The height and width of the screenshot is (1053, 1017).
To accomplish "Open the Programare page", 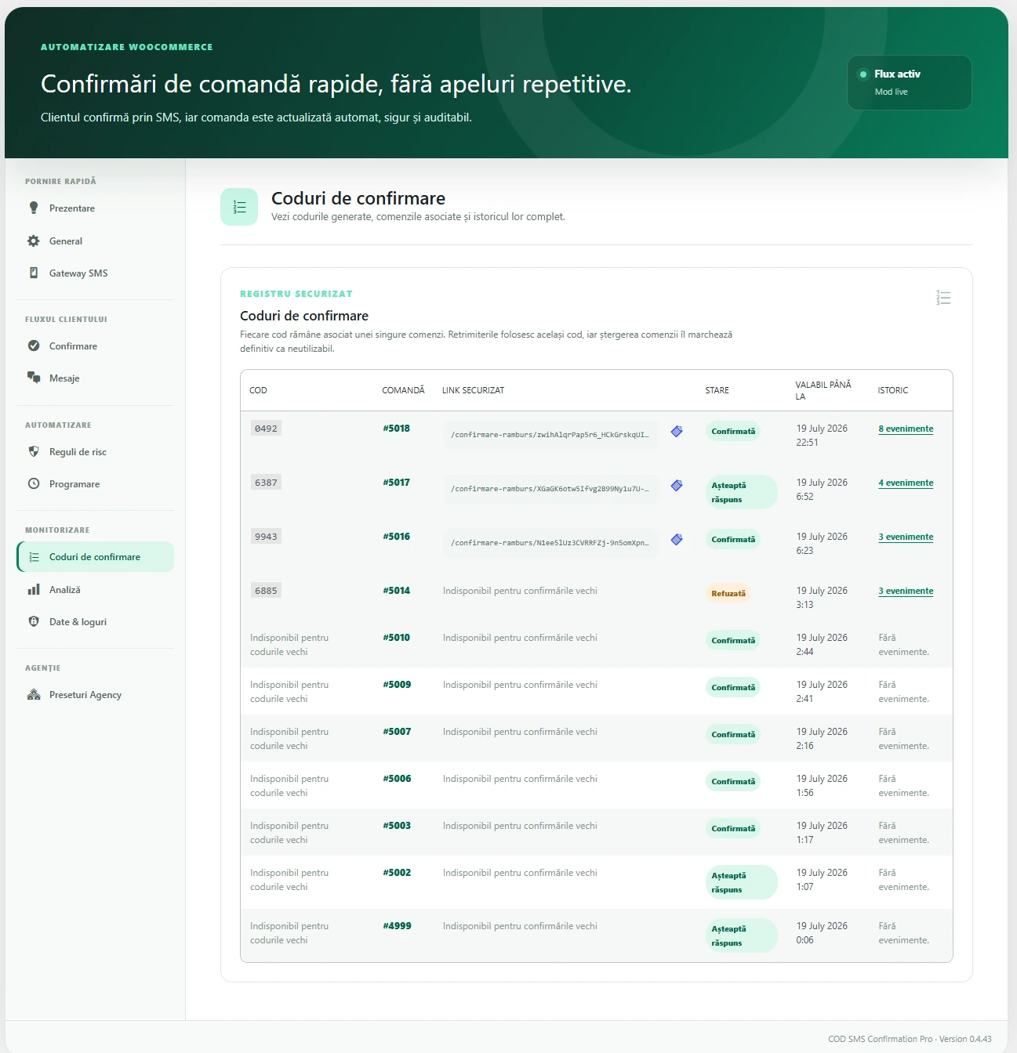I will click(96, 483).
